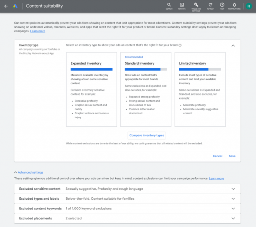The height and width of the screenshot is (227, 256).
Task: Open the Reports icon
Action: click(x=182, y=5)
